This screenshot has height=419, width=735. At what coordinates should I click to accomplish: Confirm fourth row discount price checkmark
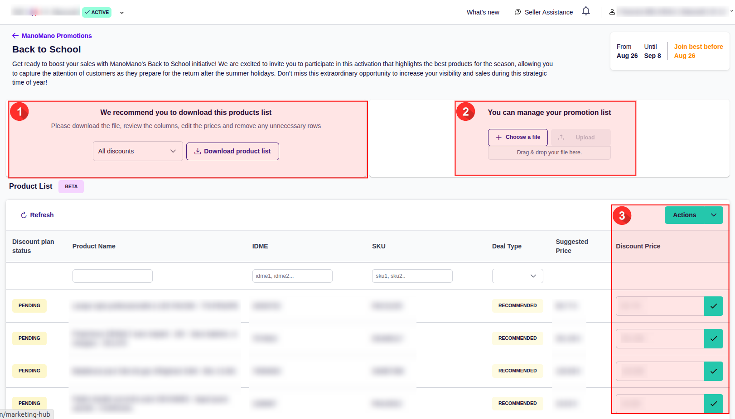(x=713, y=404)
